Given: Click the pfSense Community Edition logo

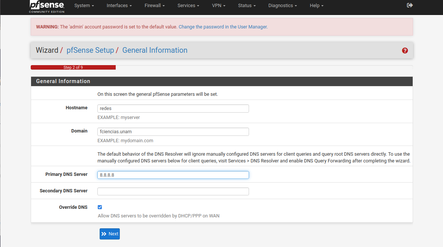Looking at the screenshot, I should click(47, 6).
